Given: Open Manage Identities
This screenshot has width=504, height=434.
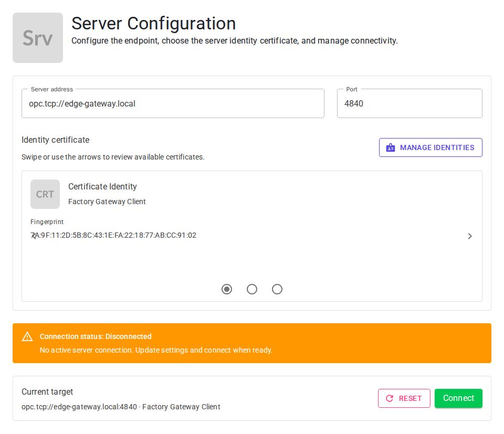Looking at the screenshot, I should [x=430, y=147].
